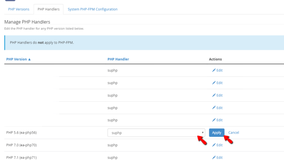Click the pencil icon in the first handler row
The width and height of the screenshot is (284, 160).
point(214,70)
